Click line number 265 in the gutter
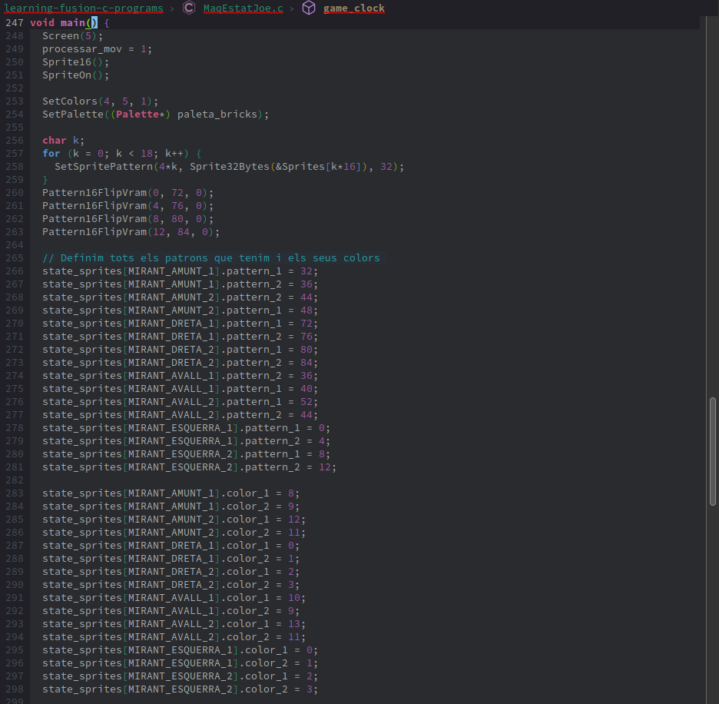719x704 pixels. pos(15,258)
